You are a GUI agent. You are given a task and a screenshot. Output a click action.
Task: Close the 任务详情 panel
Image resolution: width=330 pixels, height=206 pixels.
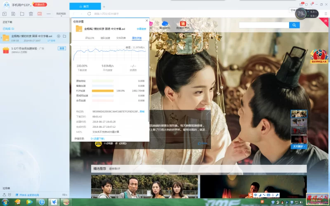[x=147, y=21]
